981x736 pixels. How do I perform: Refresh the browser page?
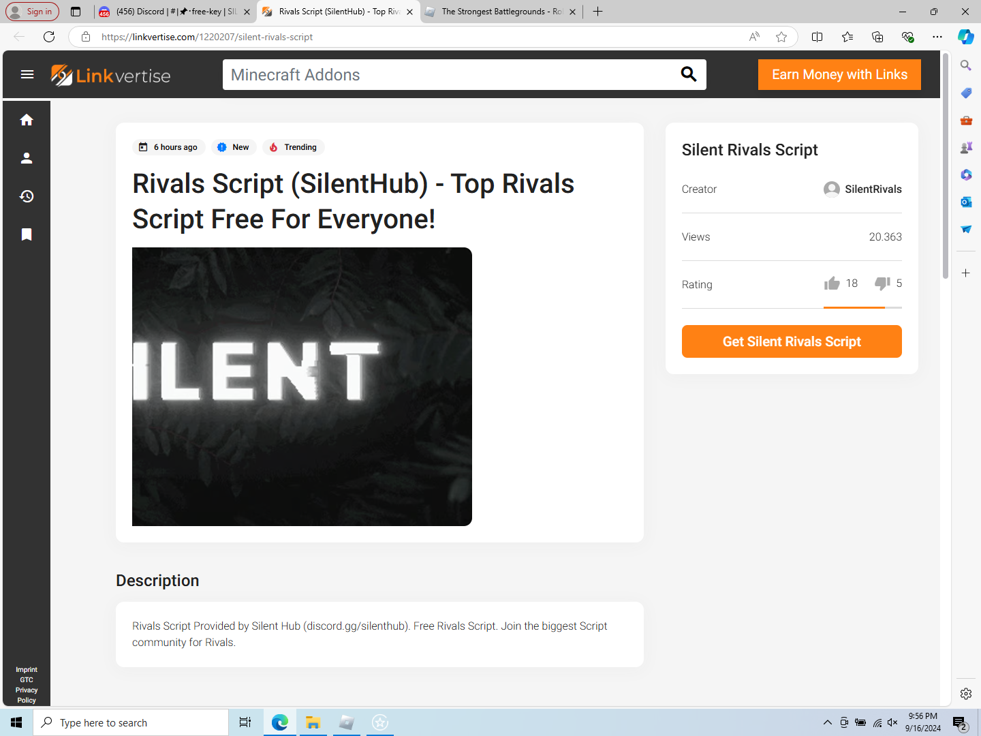[49, 37]
